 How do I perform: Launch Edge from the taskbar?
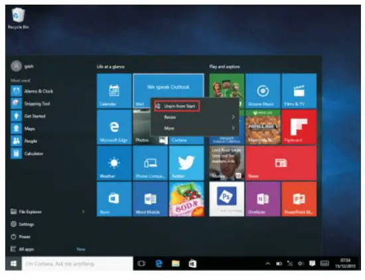[159, 263]
